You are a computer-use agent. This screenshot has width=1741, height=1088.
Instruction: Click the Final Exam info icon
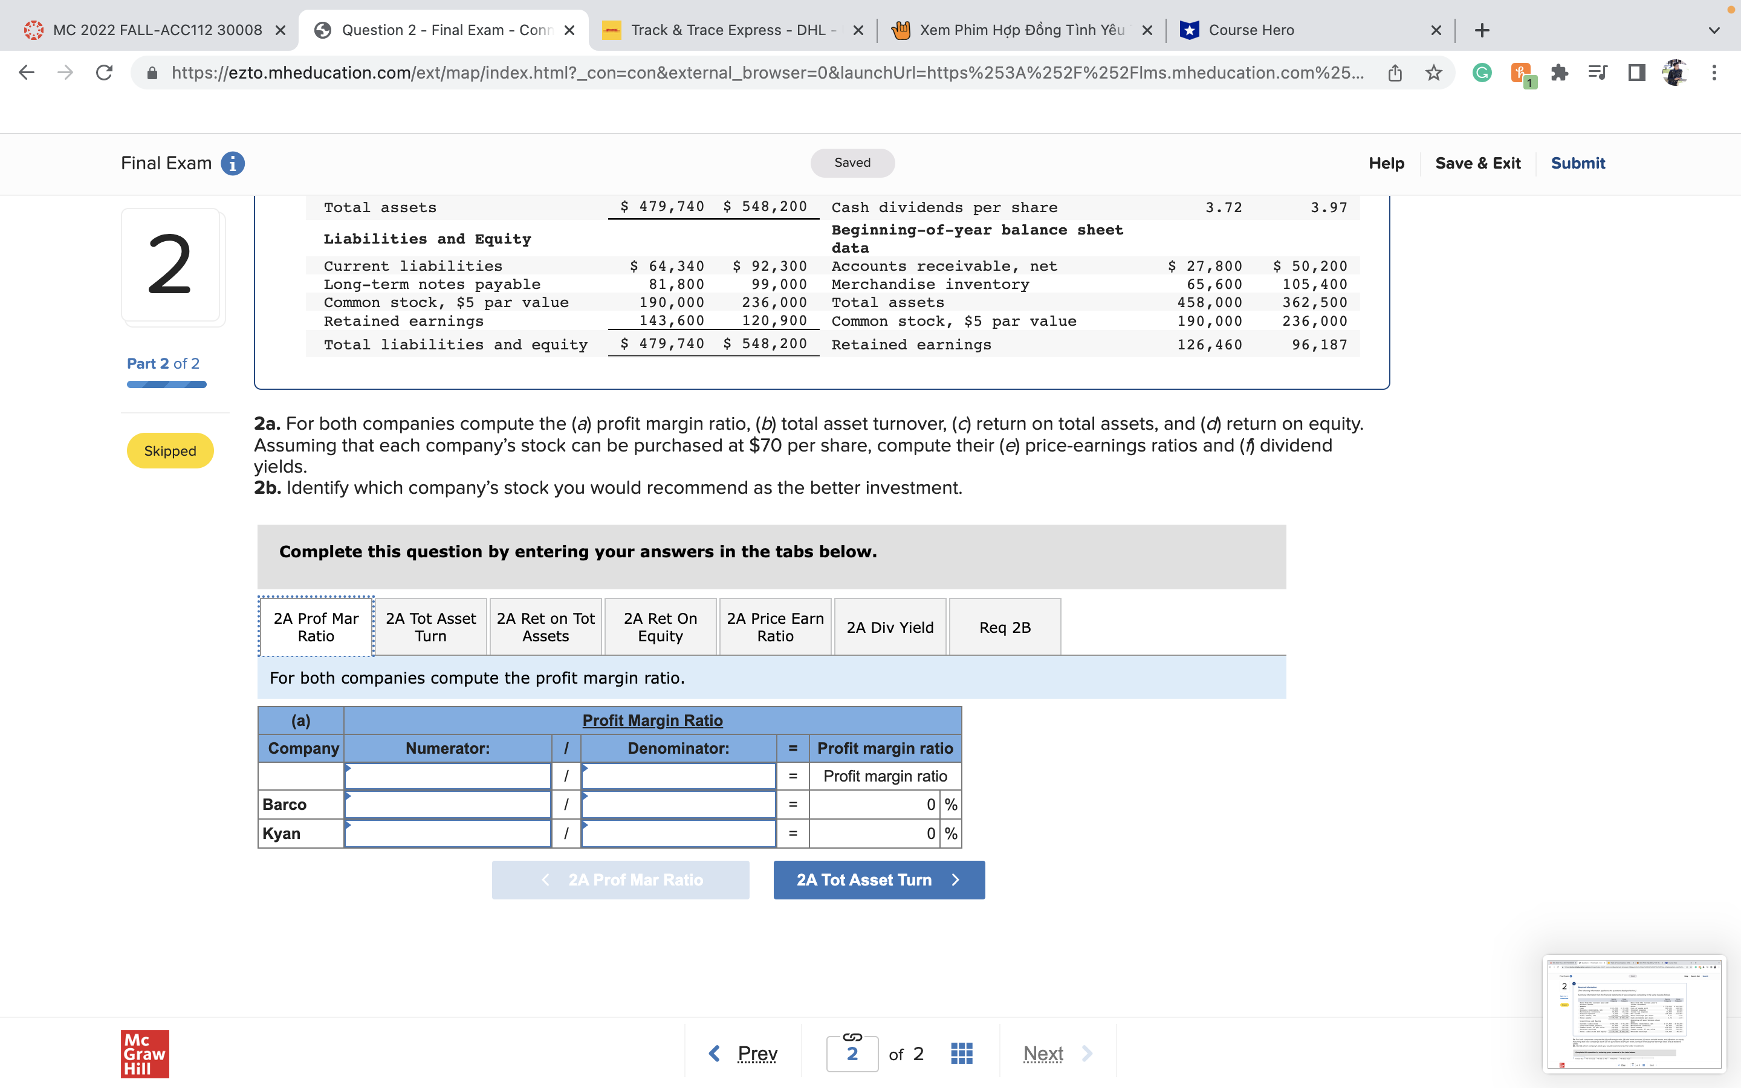(232, 163)
